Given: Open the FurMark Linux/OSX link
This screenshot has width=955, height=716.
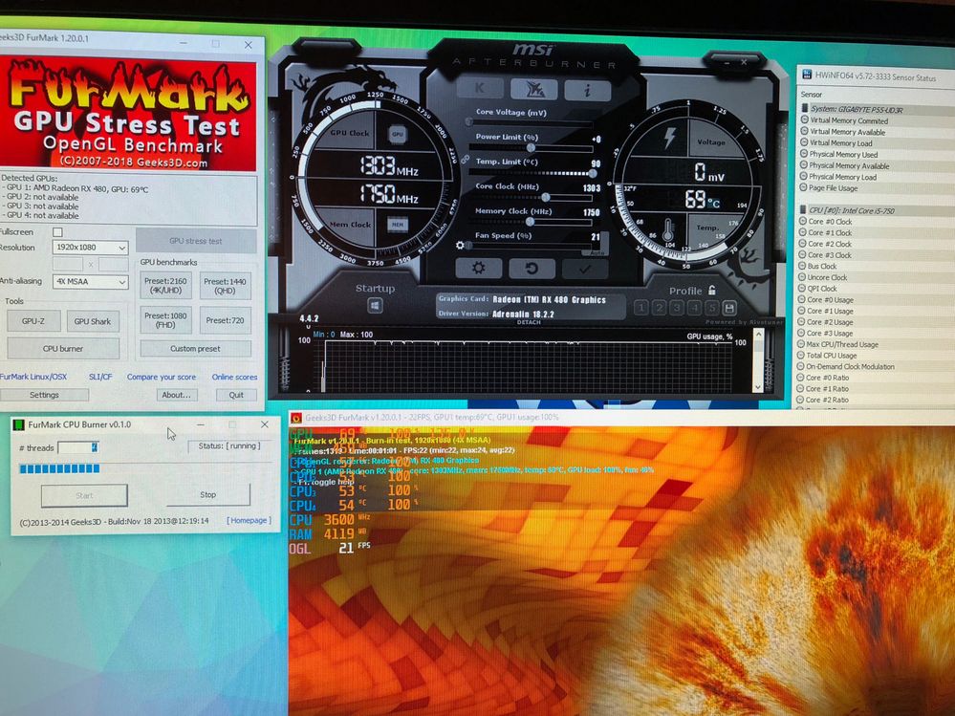Looking at the screenshot, I should [x=33, y=377].
